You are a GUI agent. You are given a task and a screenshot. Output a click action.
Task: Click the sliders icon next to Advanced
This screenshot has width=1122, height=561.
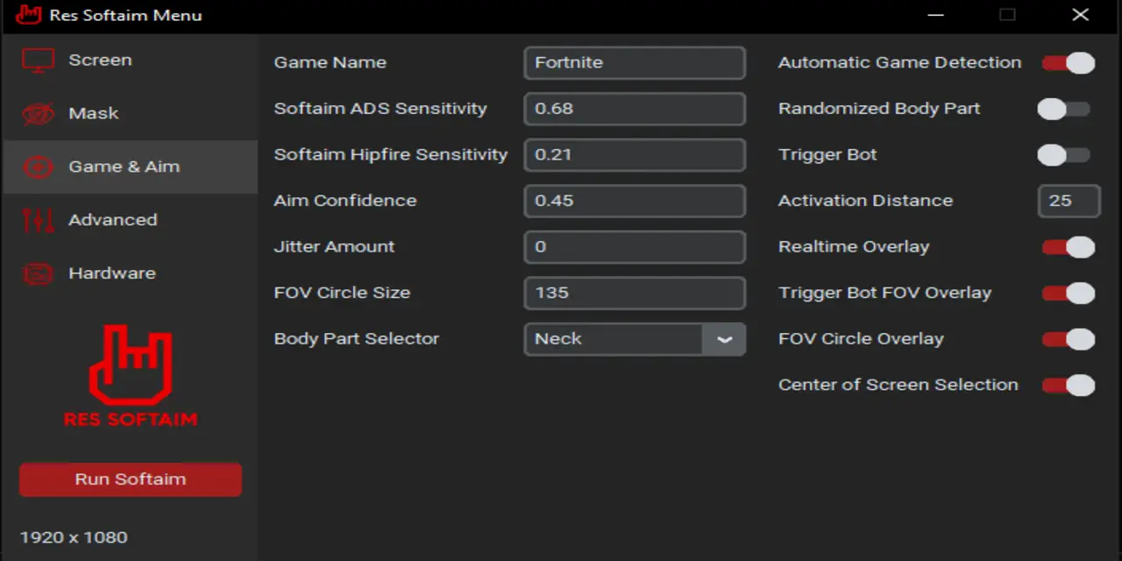point(37,220)
